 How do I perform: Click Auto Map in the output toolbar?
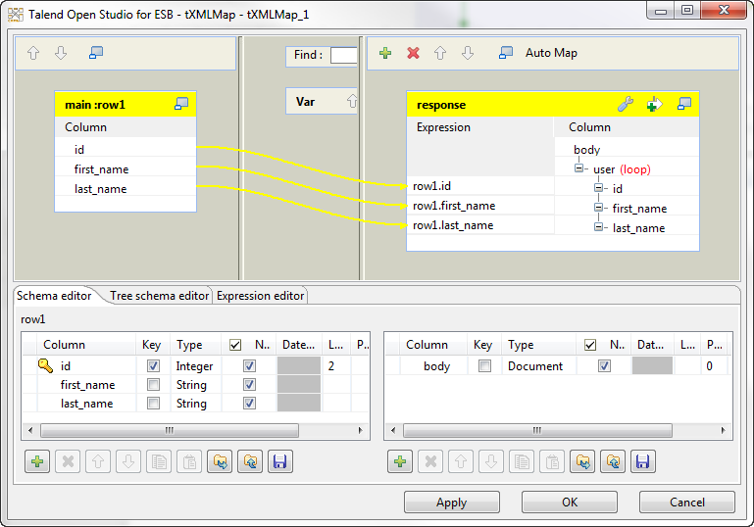point(551,53)
